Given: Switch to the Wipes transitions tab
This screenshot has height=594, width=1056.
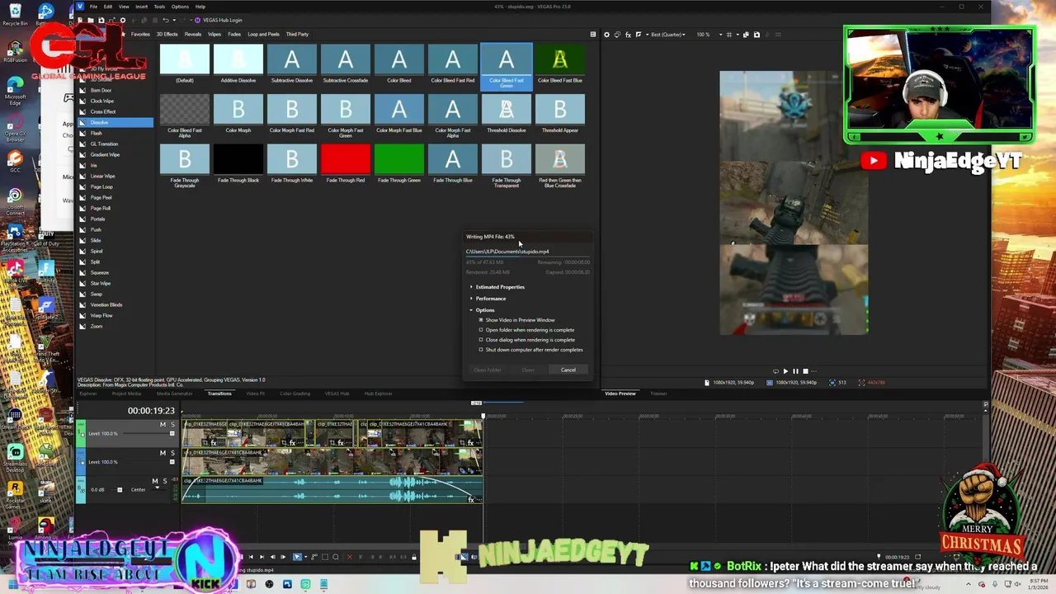Looking at the screenshot, I should pyautogui.click(x=214, y=35).
